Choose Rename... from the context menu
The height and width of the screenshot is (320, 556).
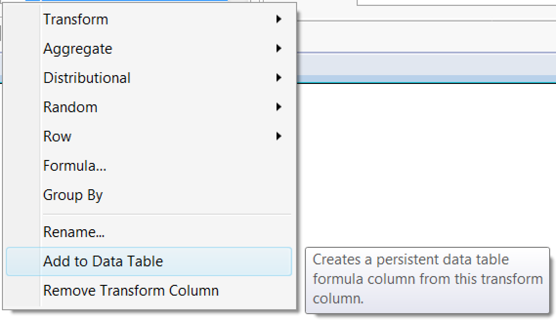click(74, 232)
